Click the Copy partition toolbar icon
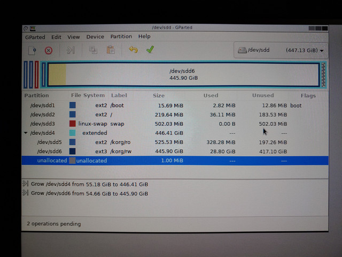342x257 pixels. pos(93,50)
